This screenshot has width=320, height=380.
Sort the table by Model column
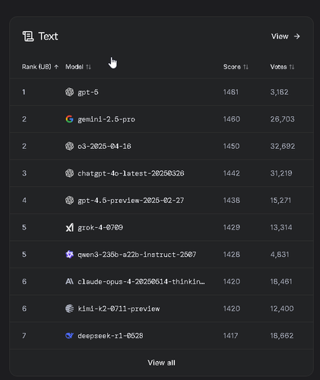coord(78,67)
